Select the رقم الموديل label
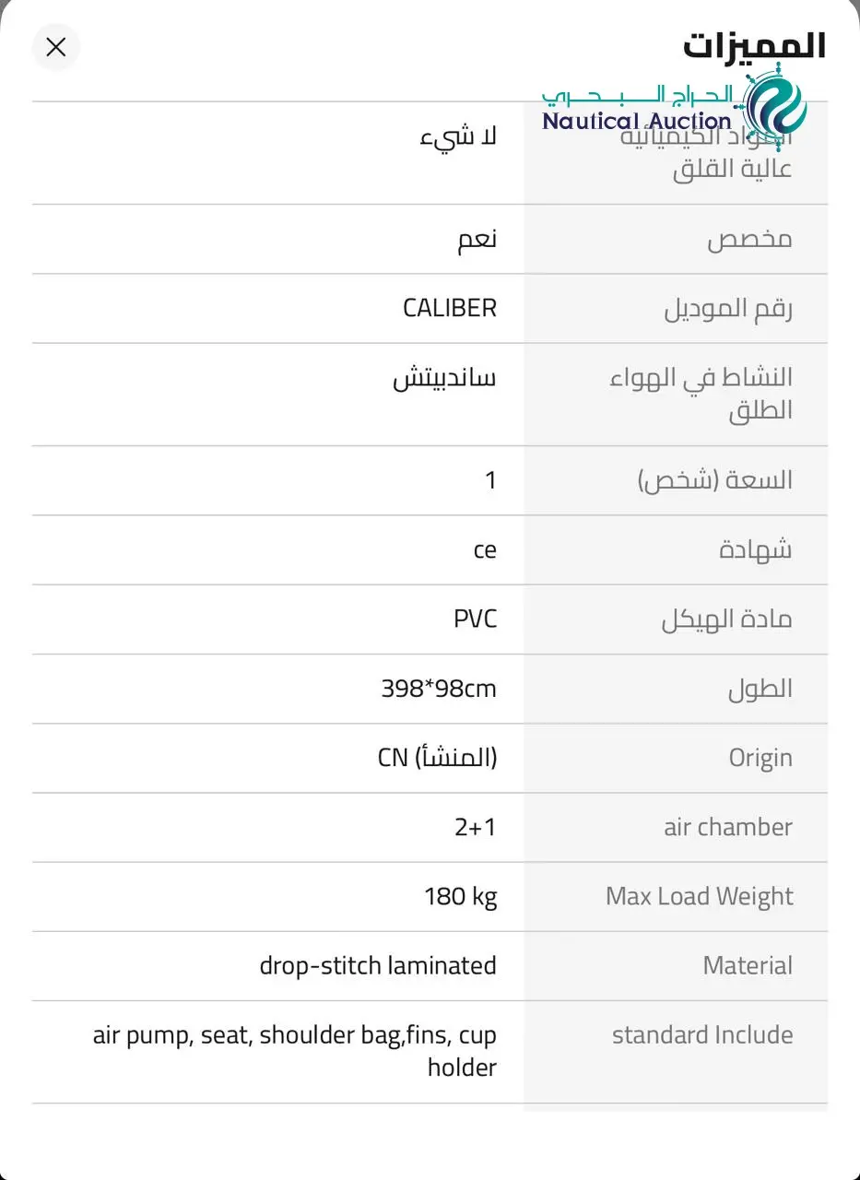 [728, 309]
